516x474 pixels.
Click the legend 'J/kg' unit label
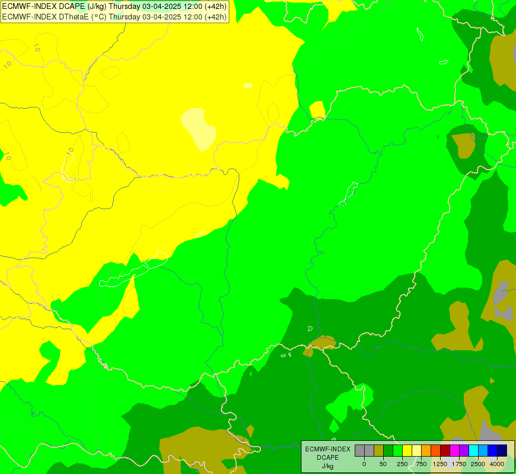327,466
